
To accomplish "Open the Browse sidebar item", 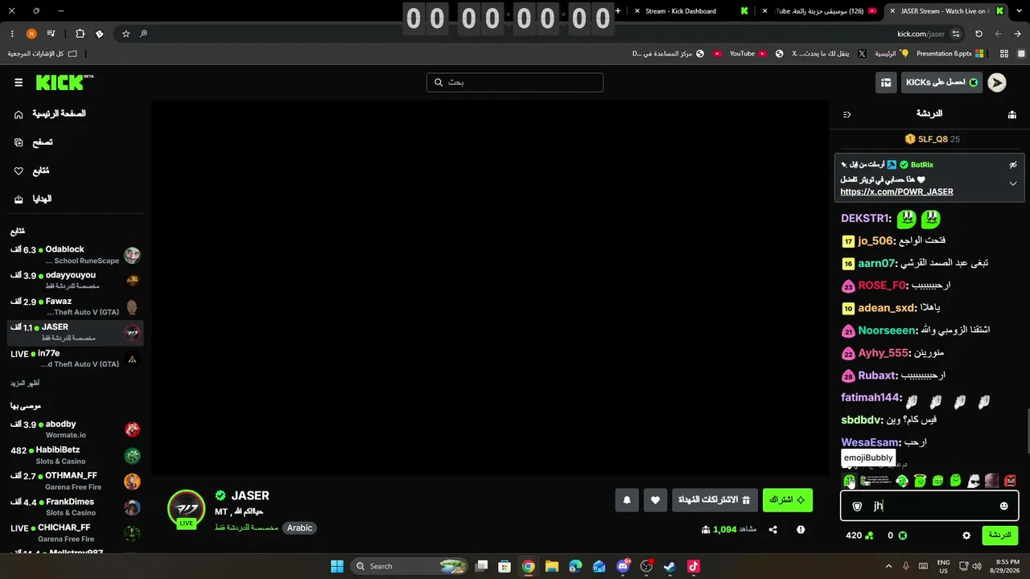I will click(34, 142).
